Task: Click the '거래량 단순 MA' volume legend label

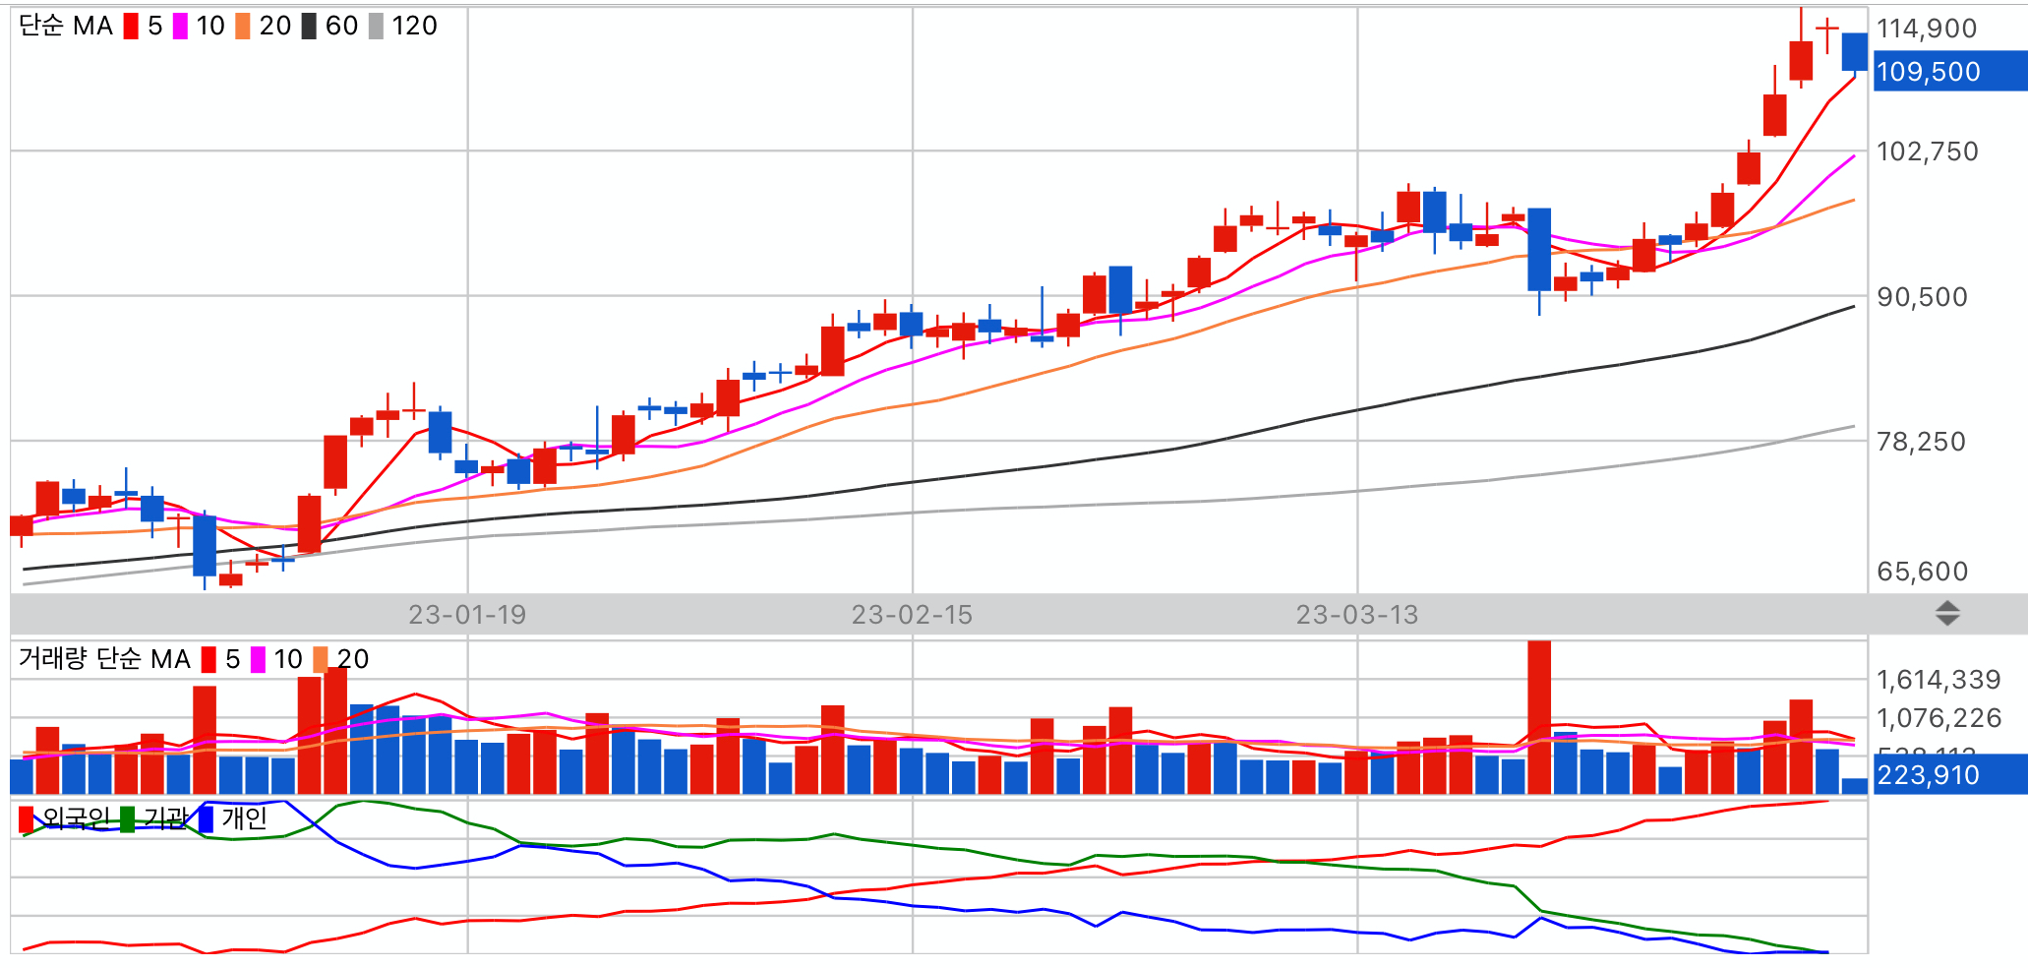Action: 104,659
